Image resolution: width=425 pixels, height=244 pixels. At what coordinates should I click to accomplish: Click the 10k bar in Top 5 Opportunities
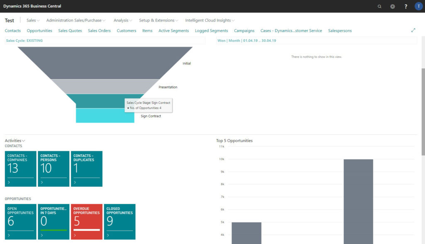[x=358, y=201]
